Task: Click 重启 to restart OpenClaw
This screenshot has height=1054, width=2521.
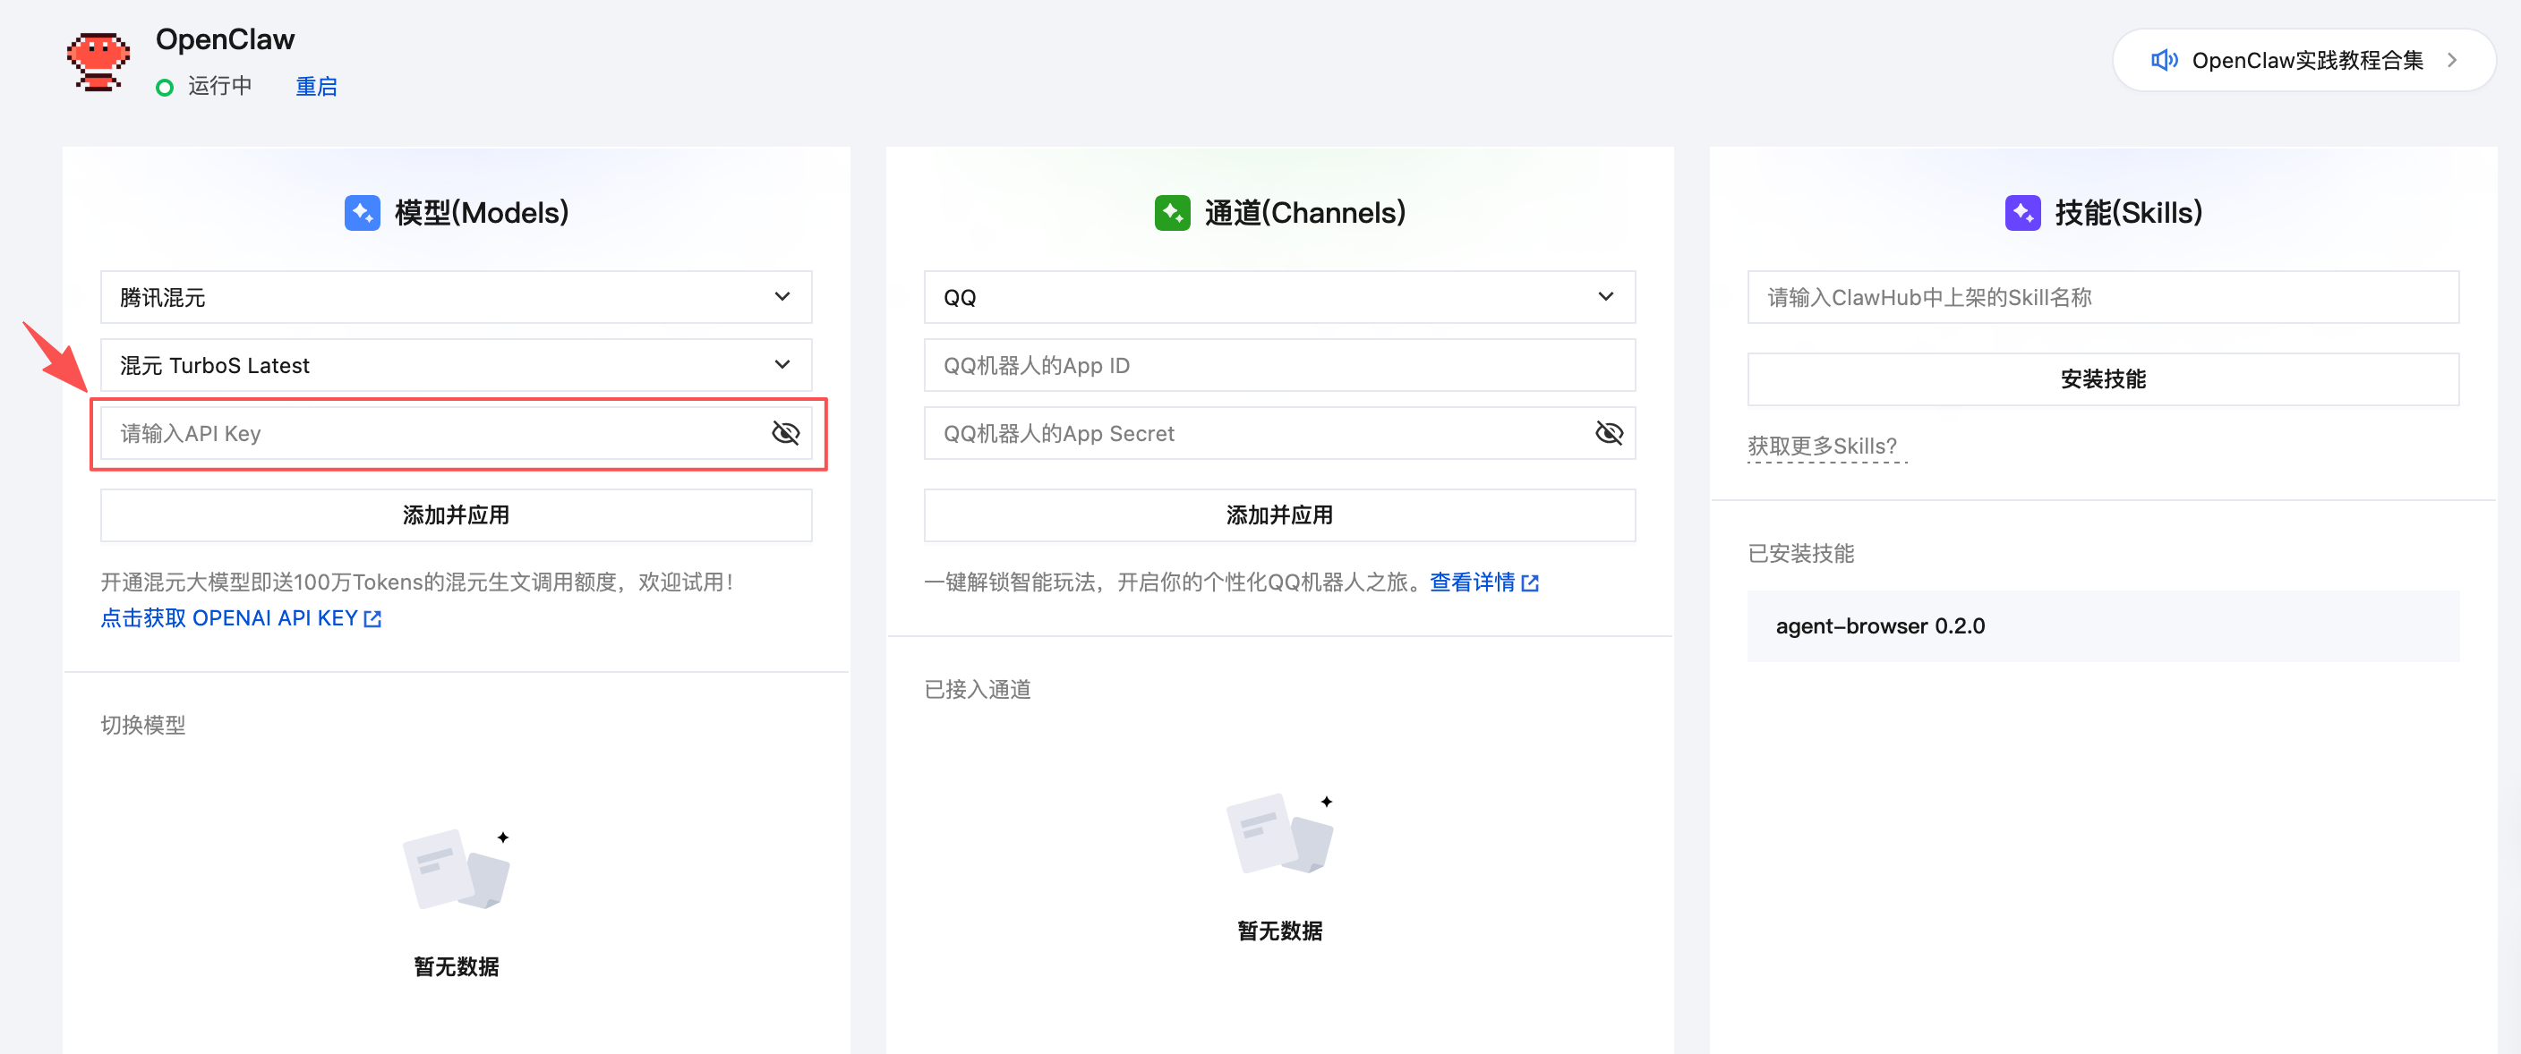Action: [315, 86]
